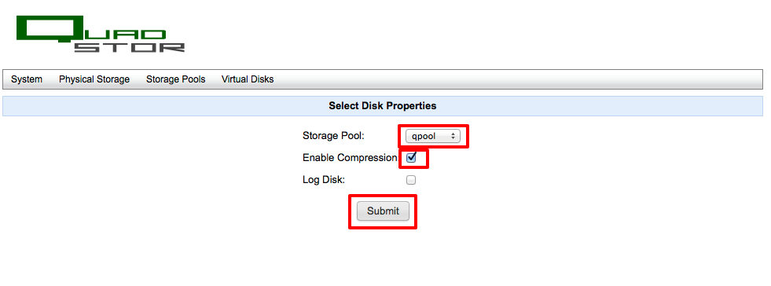This screenshot has width=771, height=286.
Task: Select the qpool text in the pool combo box
Action: pyautogui.click(x=424, y=137)
